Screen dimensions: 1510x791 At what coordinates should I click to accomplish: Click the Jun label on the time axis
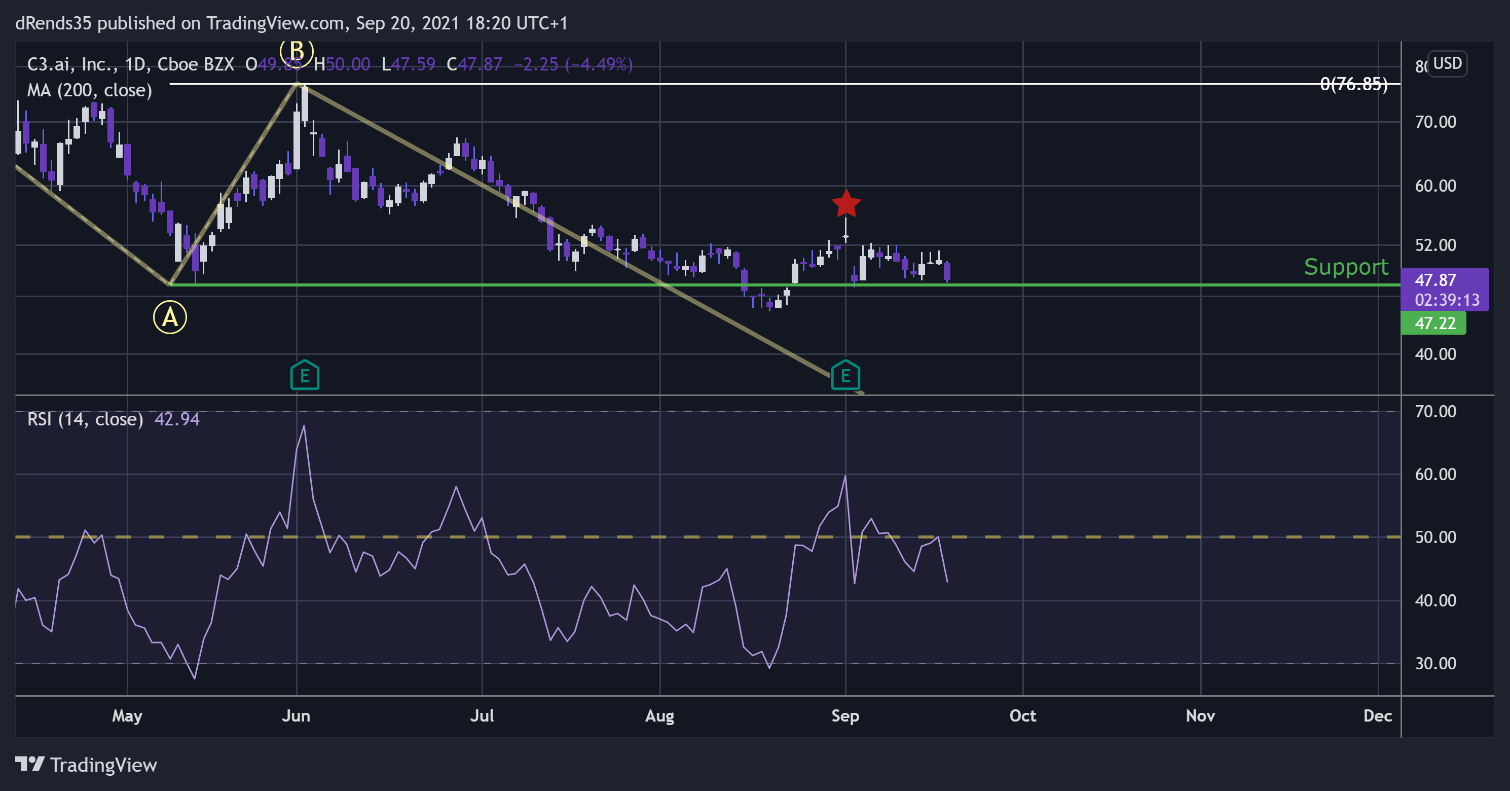click(296, 716)
